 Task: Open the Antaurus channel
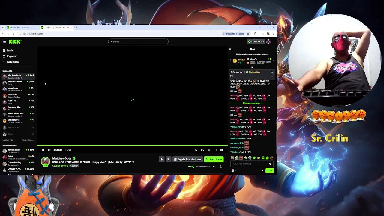click(18, 95)
